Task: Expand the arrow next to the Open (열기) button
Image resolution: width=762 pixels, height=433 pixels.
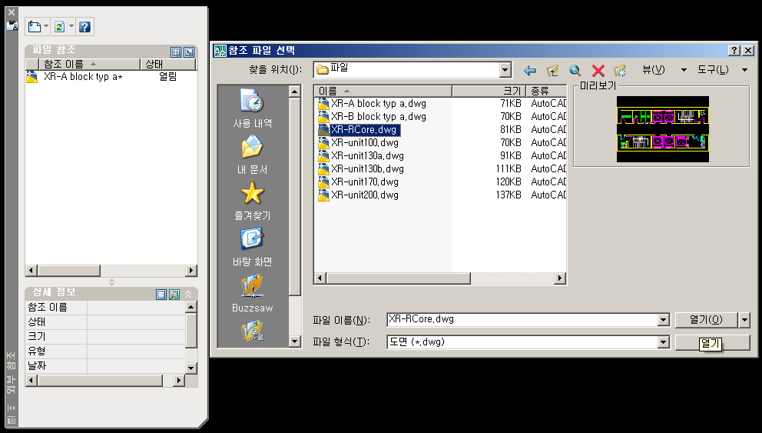Action: point(744,320)
